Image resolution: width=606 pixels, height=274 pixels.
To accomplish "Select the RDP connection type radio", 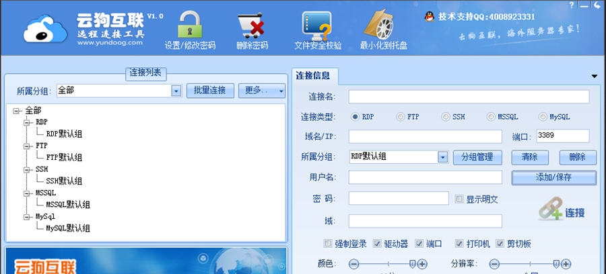I will (x=355, y=116).
